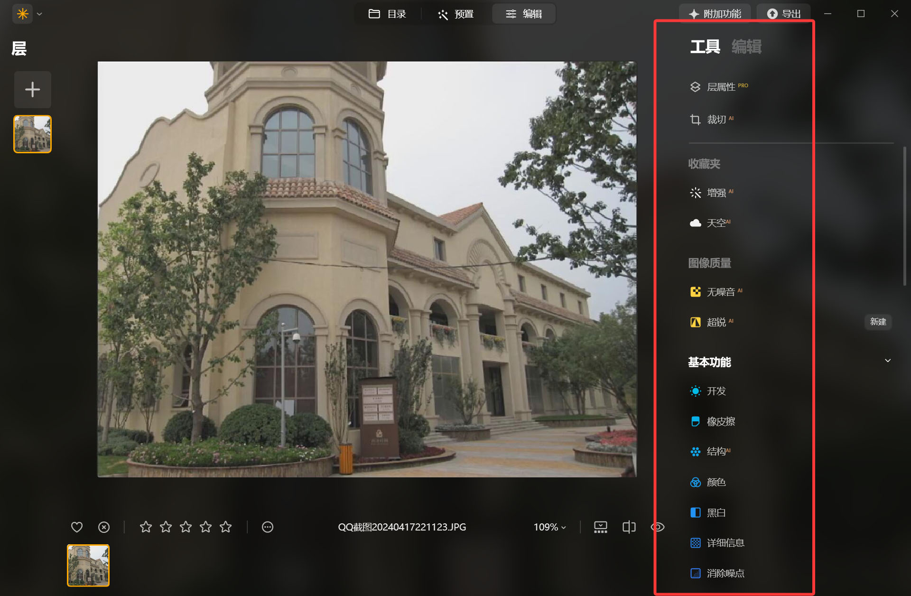This screenshot has width=911, height=596.
Task: Click the file name QQ截图20240417221123.JPG
Action: click(402, 527)
